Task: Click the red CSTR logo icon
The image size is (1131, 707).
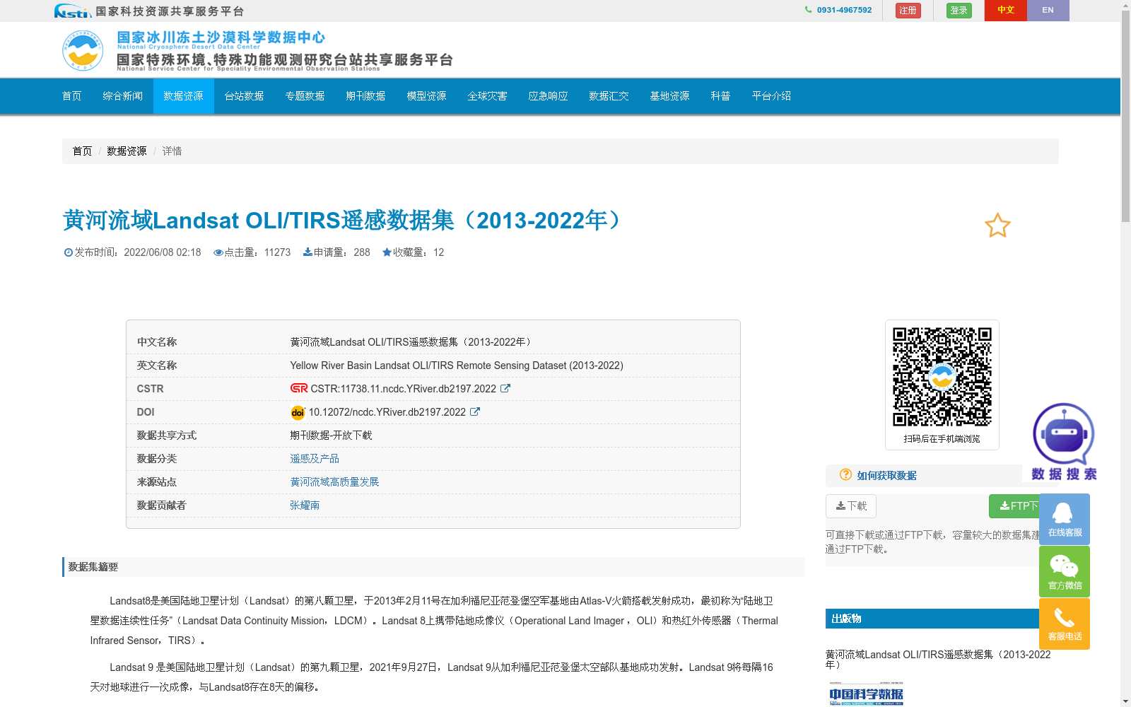Action: [x=299, y=388]
